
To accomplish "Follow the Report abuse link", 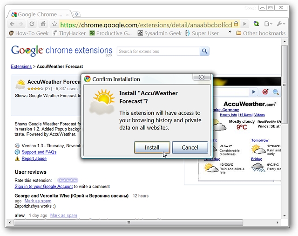I will [x=34, y=158].
